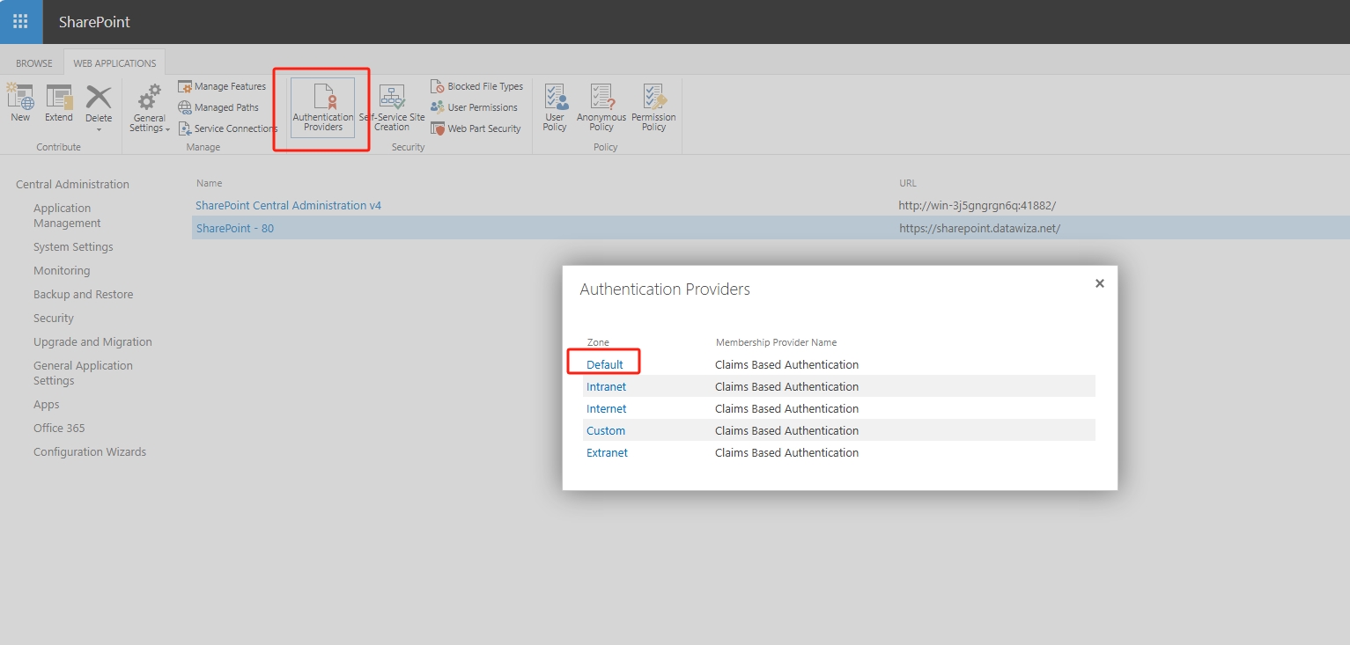The height and width of the screenshot is (645, 1350).
Task: Open General Application Settings in sidebar
Action: pyautogui.click(x=83, y=373)
